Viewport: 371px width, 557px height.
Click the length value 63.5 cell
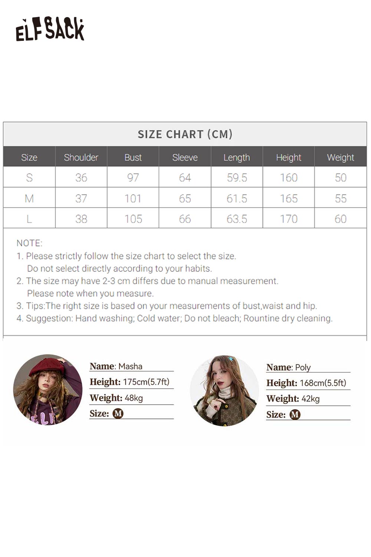point(237,219)
